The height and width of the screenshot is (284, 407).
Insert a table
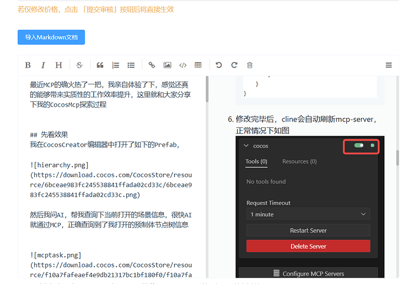click(x=198, y=65)
